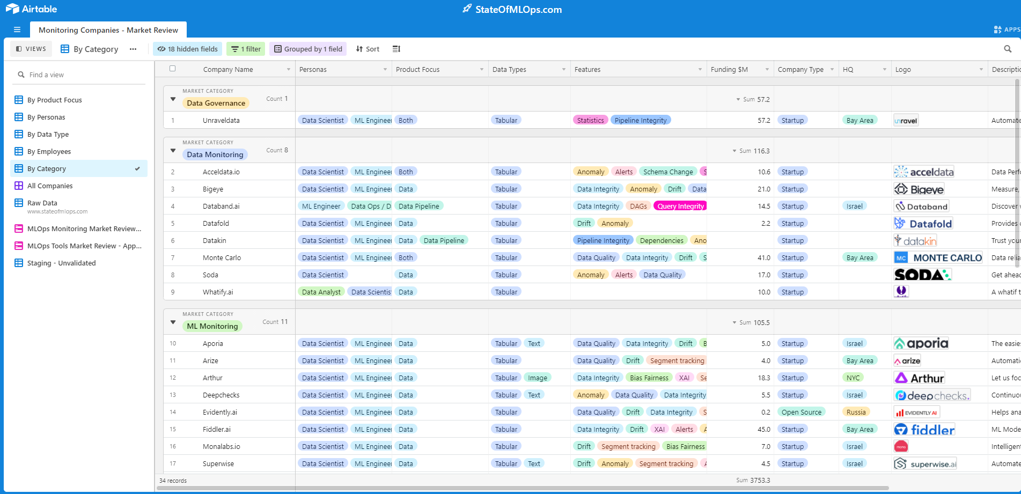Open the HQ column dropdown
1021x494 pixels.
click(x=885, y=70)
